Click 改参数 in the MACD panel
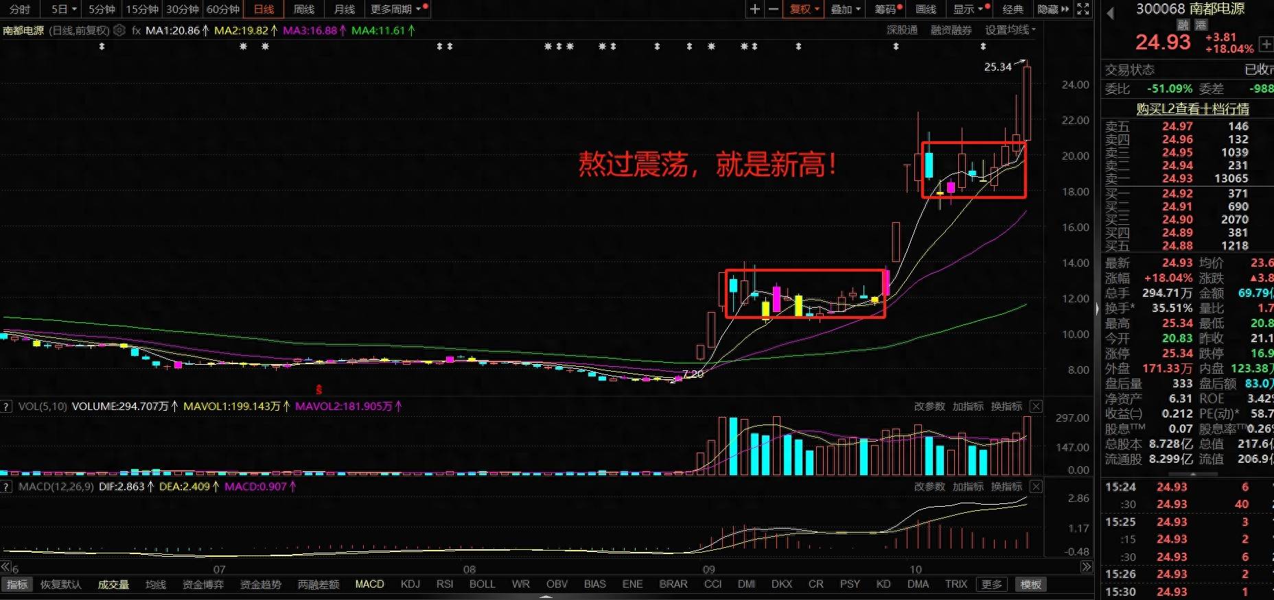The width and height of the screenshot is (1274, 600). pyautogui.click(x=929, y=486)
